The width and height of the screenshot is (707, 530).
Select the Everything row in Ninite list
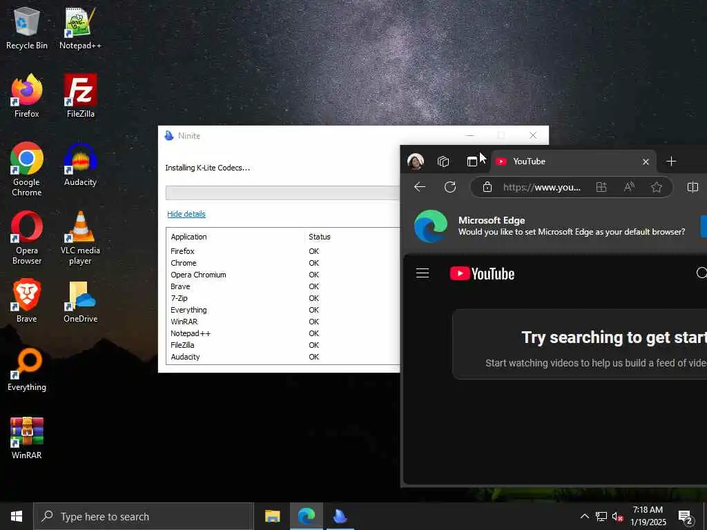pyautogui.click(x=282, y=310)
